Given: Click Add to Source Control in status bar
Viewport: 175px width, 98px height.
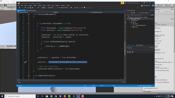Looking at the screenshot, I should coord(145,86).
